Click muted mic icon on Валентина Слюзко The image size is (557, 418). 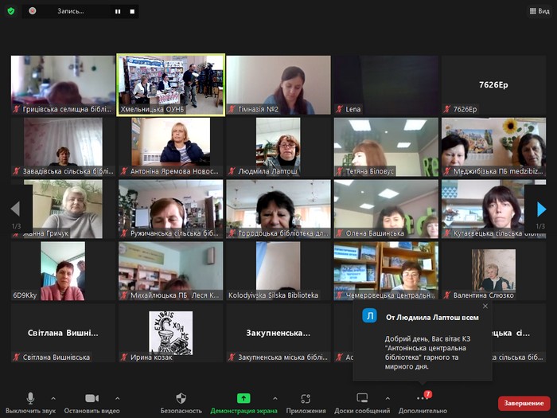[447, 295]
